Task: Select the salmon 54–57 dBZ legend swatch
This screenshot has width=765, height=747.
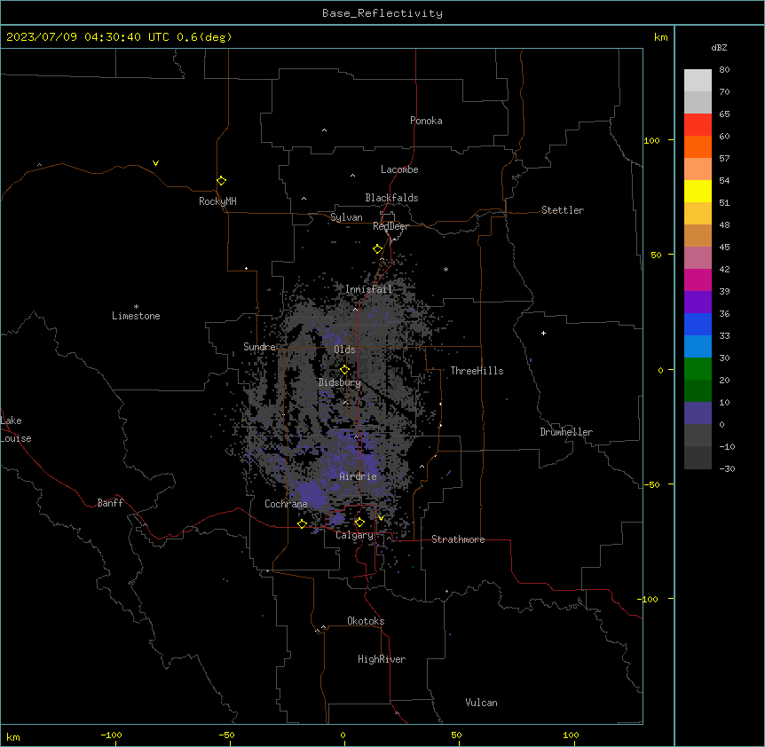Action: (698, 169)
